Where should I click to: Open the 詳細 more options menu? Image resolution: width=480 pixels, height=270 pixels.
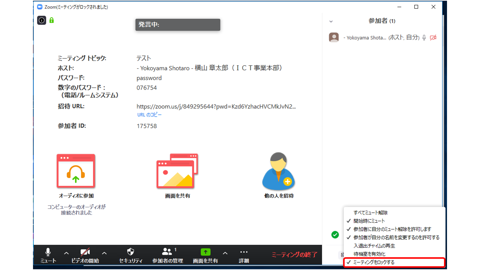pos(244,256)
